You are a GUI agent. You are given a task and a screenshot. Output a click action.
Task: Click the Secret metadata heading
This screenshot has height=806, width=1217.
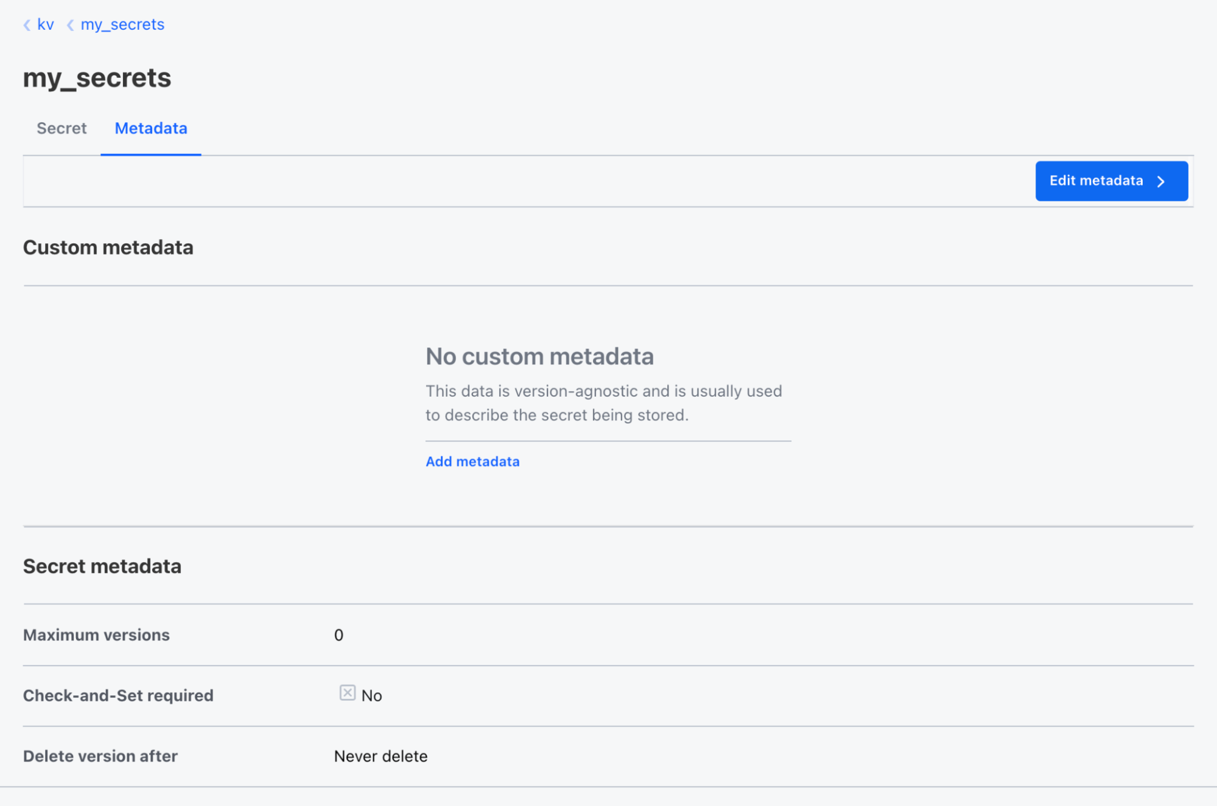pos(102,566)
